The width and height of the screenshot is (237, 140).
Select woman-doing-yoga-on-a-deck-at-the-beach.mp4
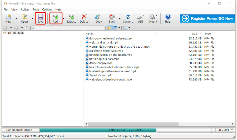[x=119, y=47]
